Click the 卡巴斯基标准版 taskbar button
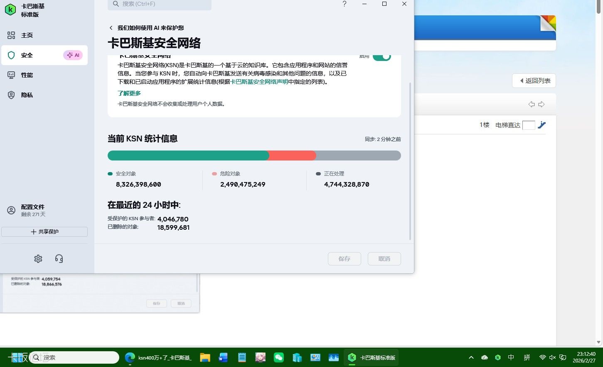 pyautogui.click(x=371, y=357)
